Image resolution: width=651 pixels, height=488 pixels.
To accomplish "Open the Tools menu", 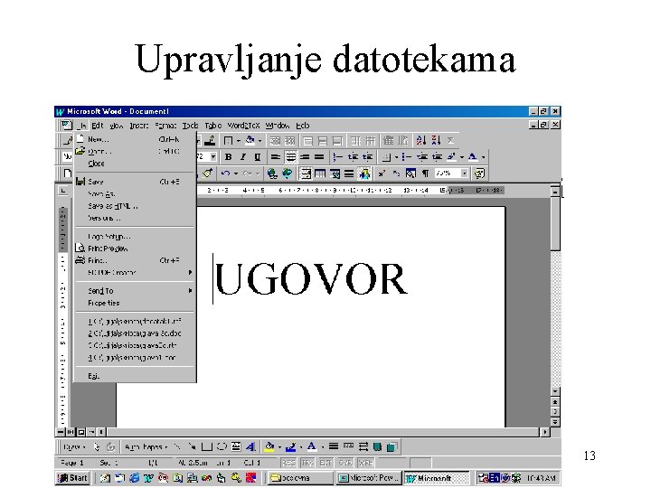I will coord(190,126).
